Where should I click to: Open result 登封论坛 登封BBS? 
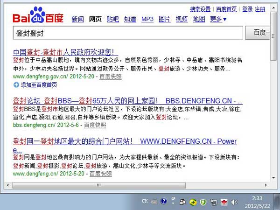pyautogui.click(x=128, y=101)
